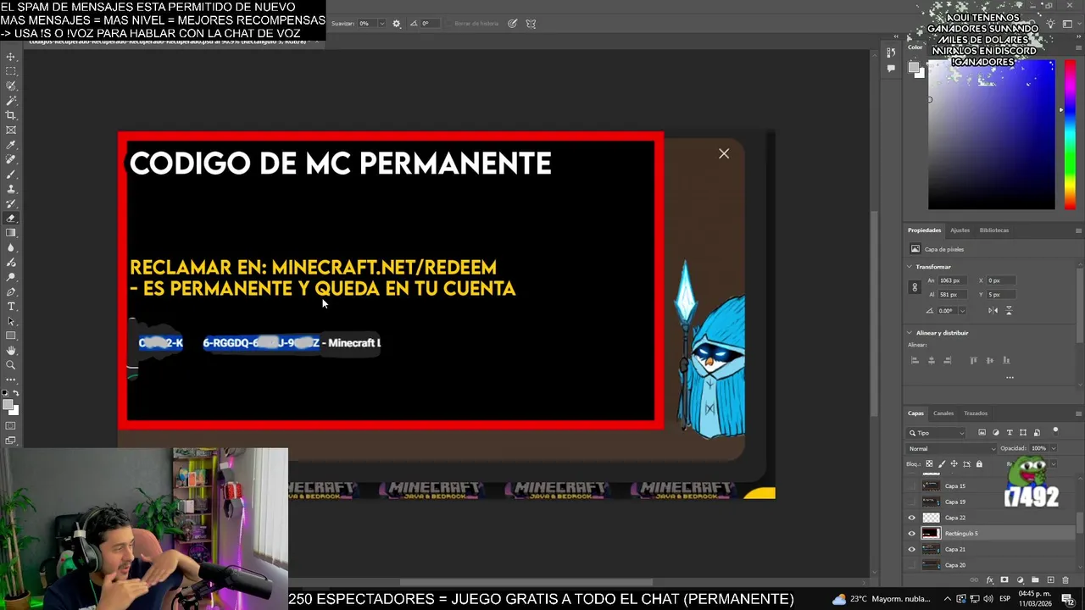This screenshot has height=610, width=1085.
Task: Open the Opacidad percentage dropdown arrow
Action: pos(1054,448)
